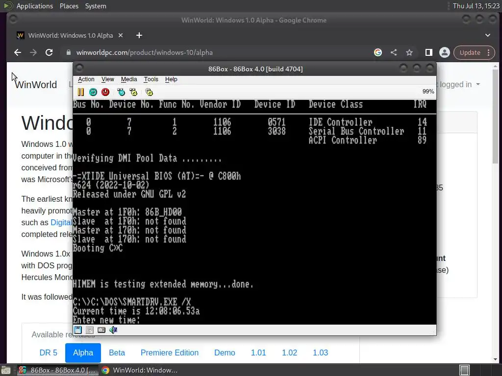This screenshot has width=502, height=376.
Task: Open the Help menu in 86Box
Action: point(171,79)
